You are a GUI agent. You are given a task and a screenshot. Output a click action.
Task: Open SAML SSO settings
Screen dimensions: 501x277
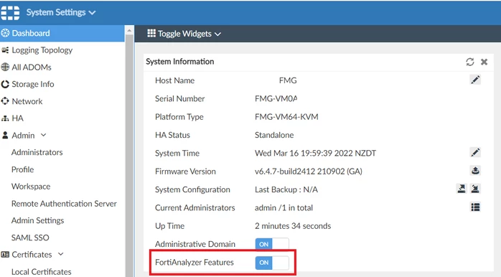coord(30,238)
